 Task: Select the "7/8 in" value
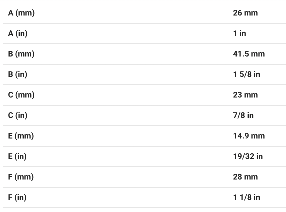click(x=243, y=115)
